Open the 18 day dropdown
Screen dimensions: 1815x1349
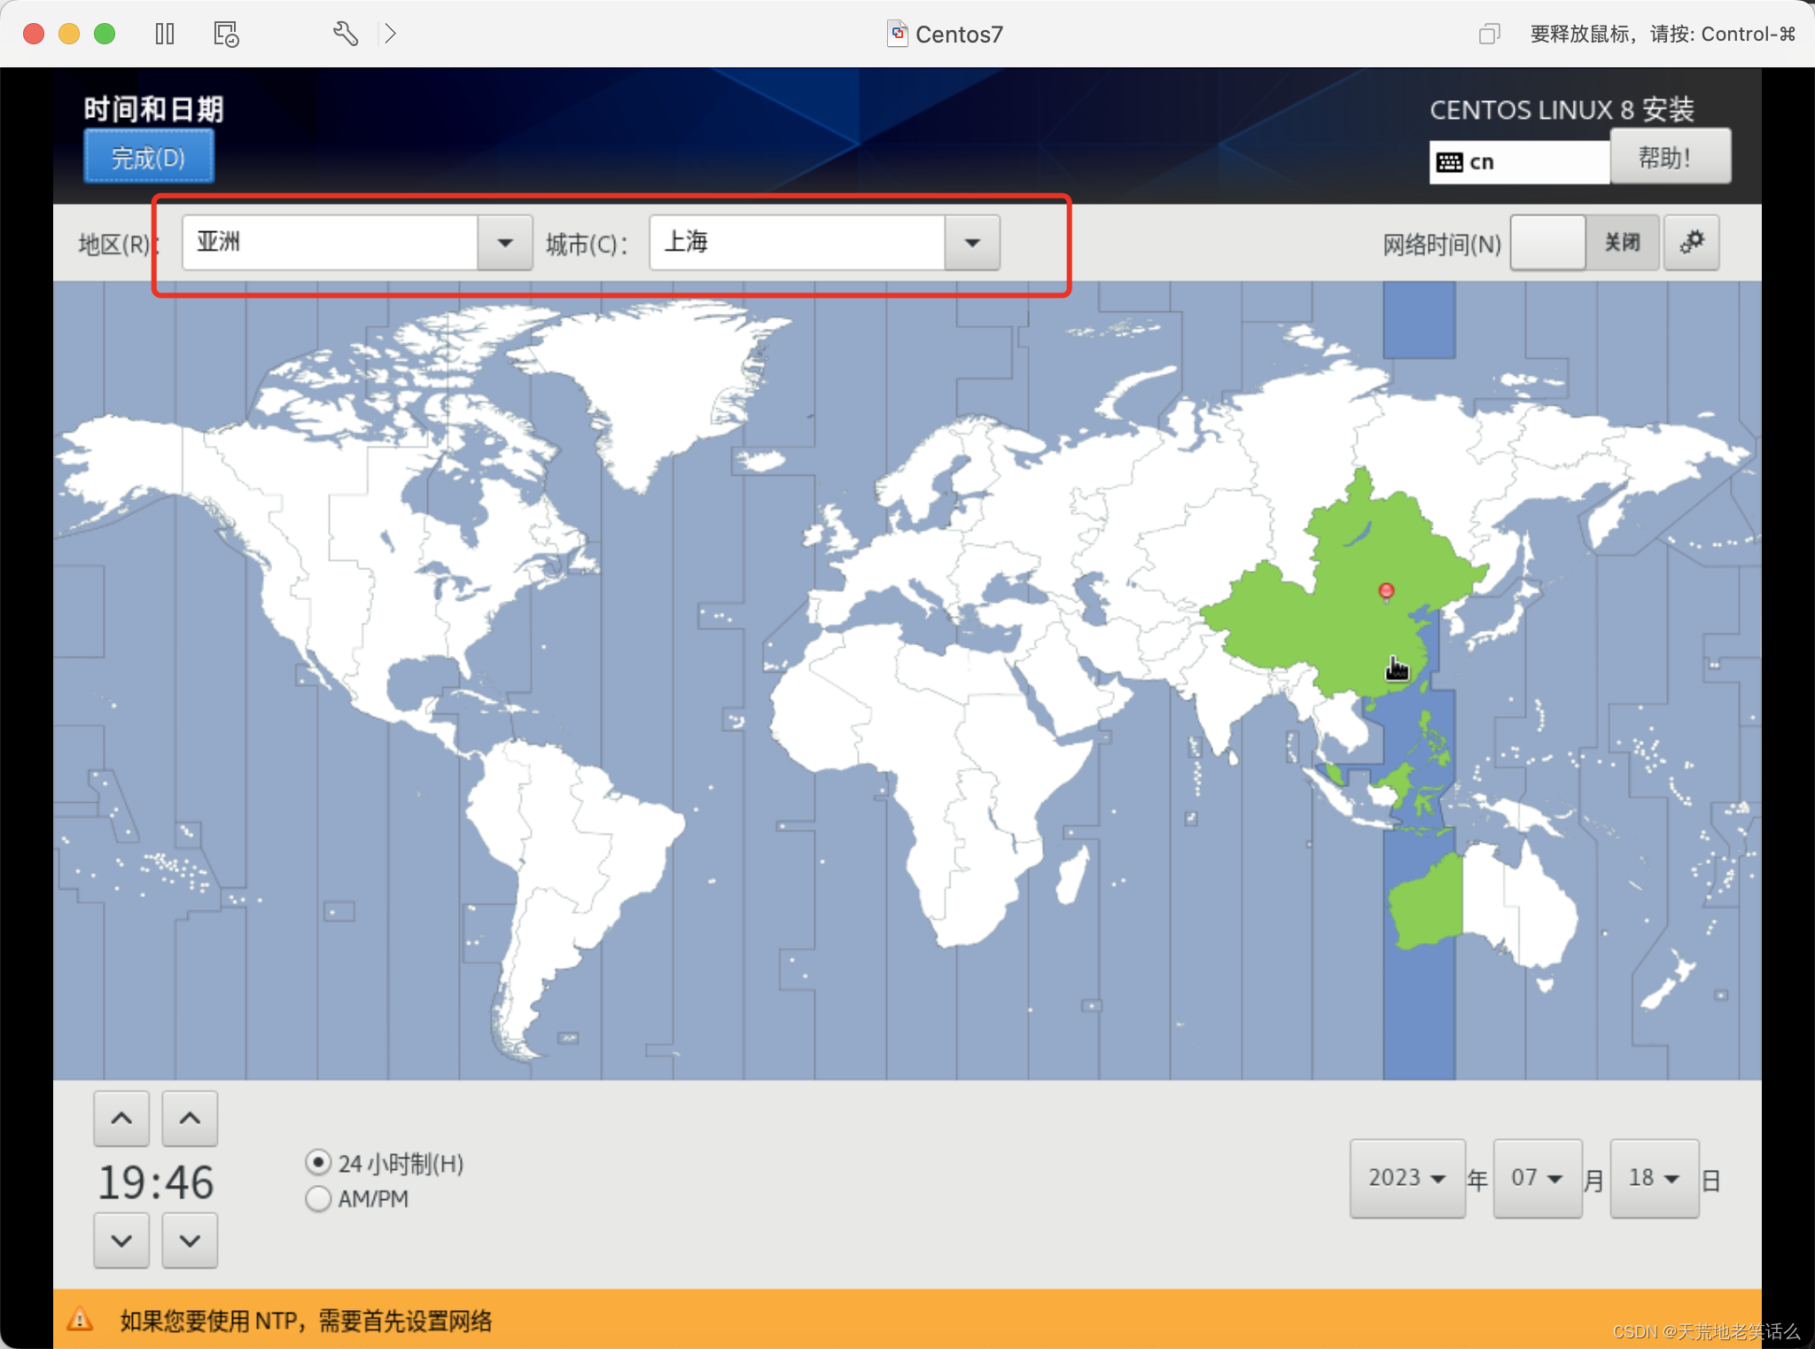(1654, 1178)
